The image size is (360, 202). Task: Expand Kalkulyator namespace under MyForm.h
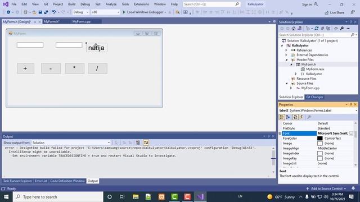tap(296, 74)
